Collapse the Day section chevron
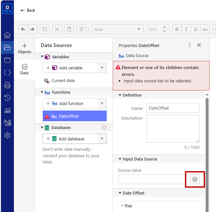This screenshot has height=212, width=216. tap(122, 206)
